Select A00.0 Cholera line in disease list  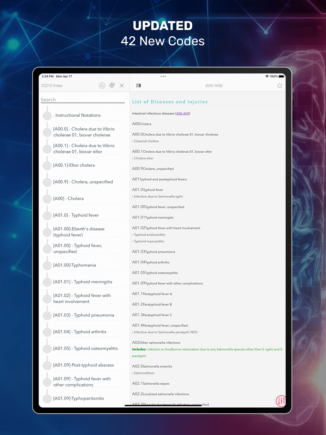(x=175, y=134)
